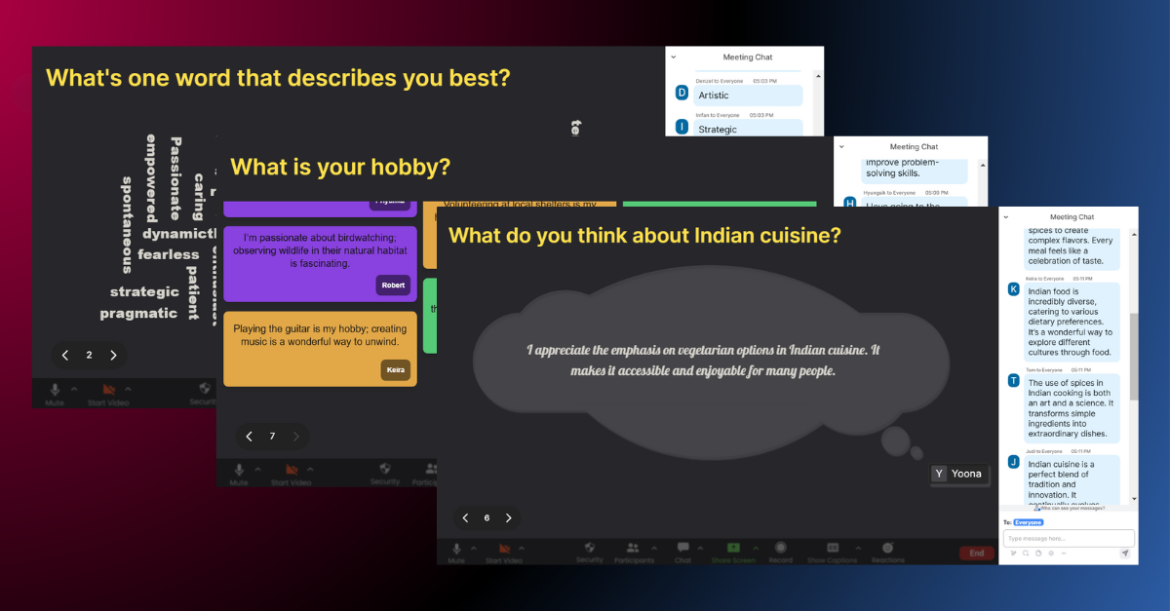End the meeting with the red End button
Viewport: 1170px width, 611px height.
tap(976, 553)
